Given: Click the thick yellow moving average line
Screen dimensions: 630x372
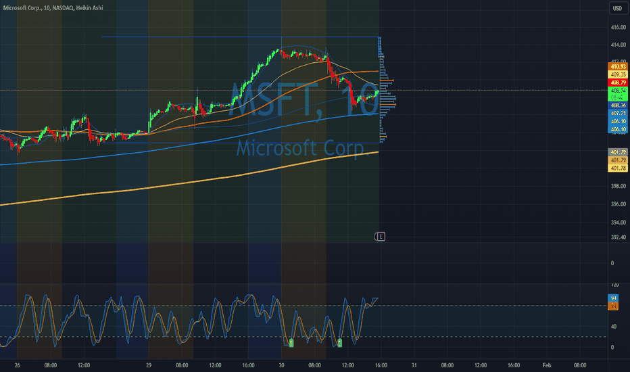Looking at the screenshot, I should coord(189,183).
